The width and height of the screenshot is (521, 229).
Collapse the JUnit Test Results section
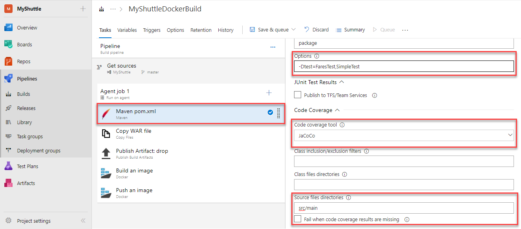[x=341, y=82]
